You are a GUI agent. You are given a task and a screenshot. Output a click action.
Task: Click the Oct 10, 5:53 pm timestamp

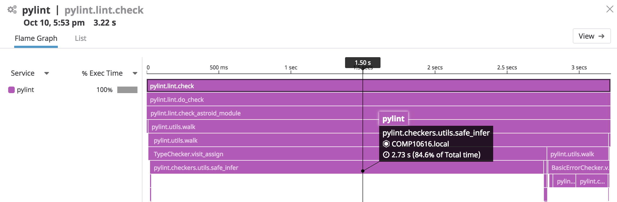point(54,23)
